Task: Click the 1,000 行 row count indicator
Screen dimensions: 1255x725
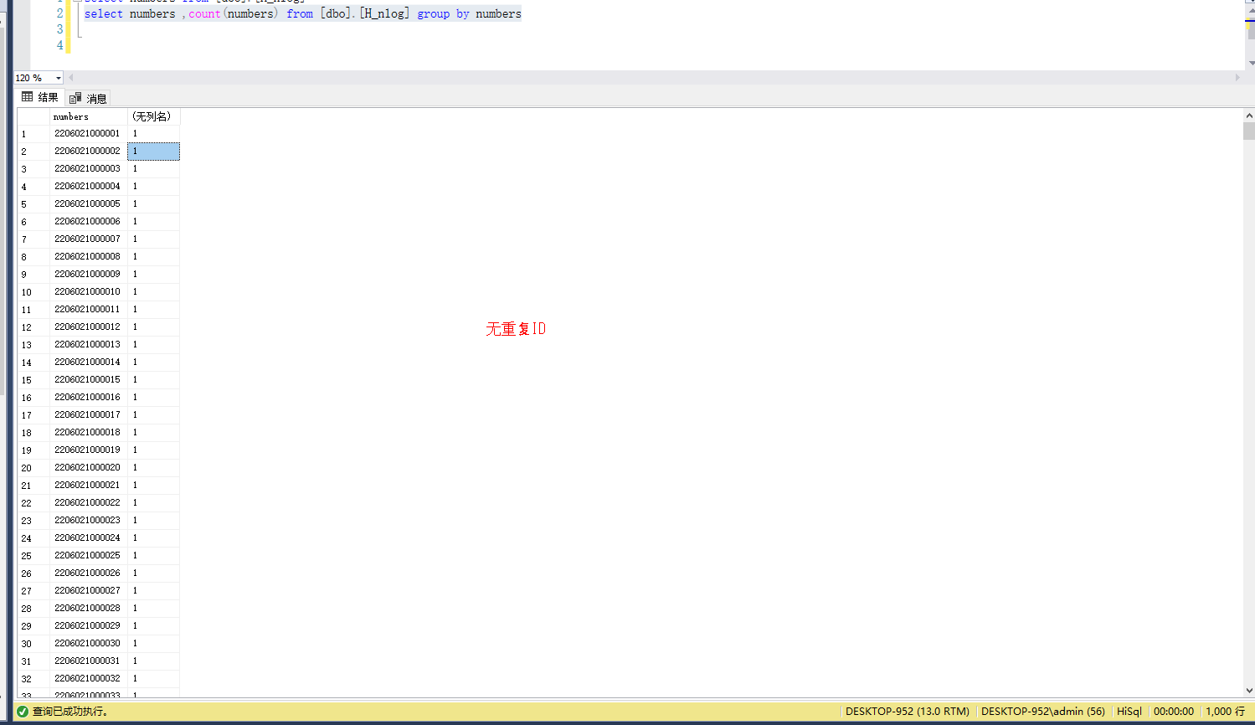Action: point(1226,712)
